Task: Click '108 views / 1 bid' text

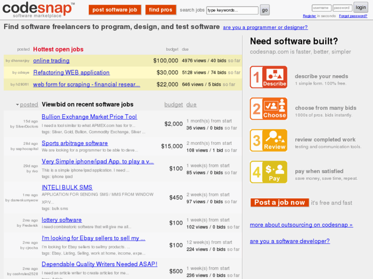Action: click(205, 151)
